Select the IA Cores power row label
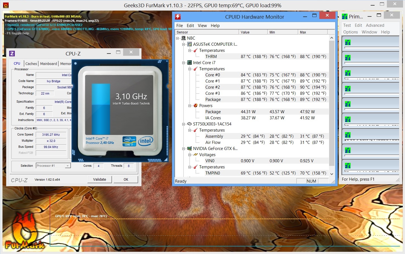Viewport: 405px width, 254px height. coord(213,118)
